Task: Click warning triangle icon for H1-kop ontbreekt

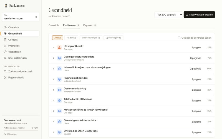Action: (59, 48)
